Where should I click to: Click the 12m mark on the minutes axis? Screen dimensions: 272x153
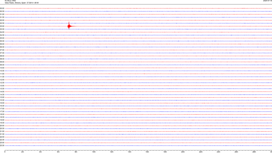point(112,152)
